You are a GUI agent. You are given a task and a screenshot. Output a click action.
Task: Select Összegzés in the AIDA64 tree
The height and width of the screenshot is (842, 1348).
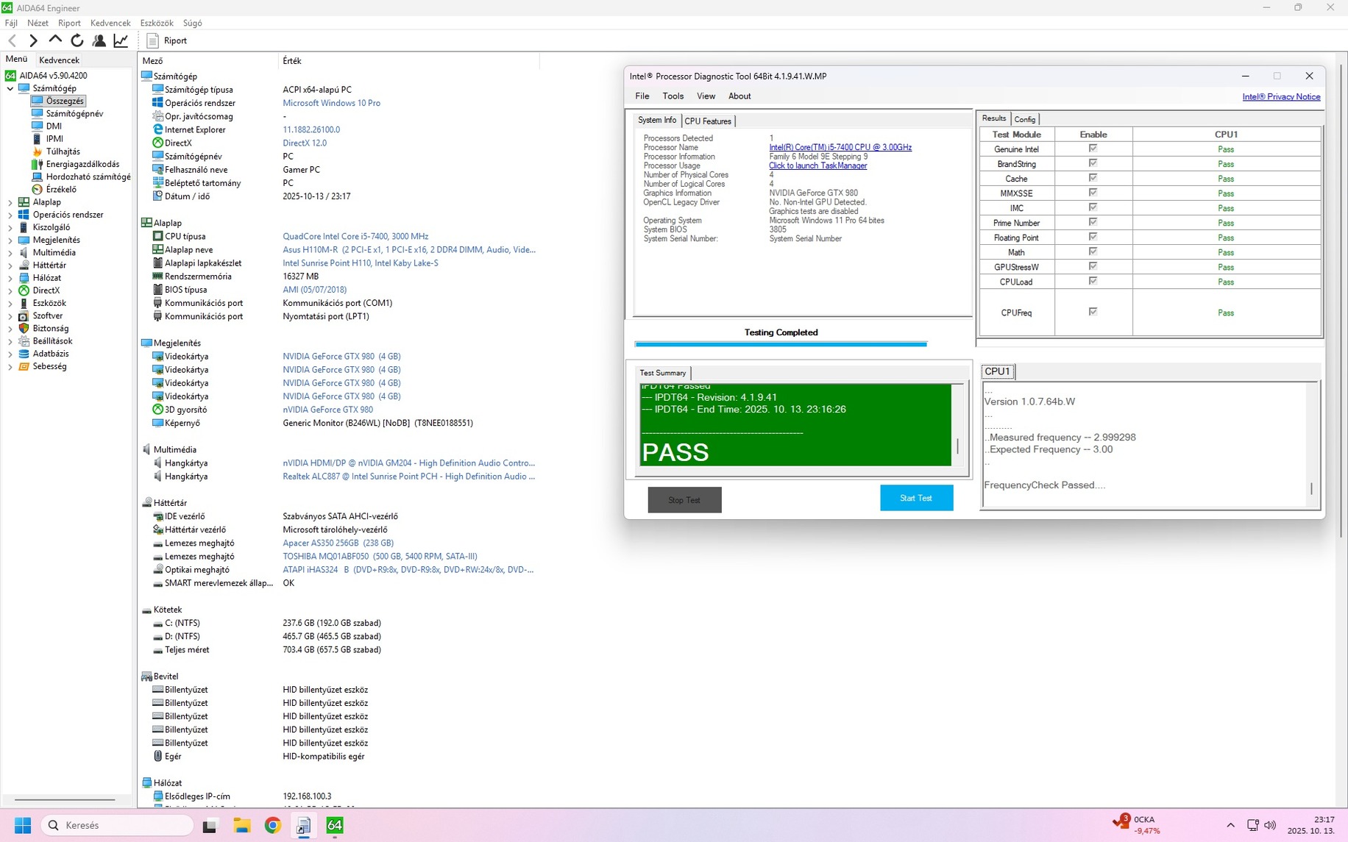65,101
